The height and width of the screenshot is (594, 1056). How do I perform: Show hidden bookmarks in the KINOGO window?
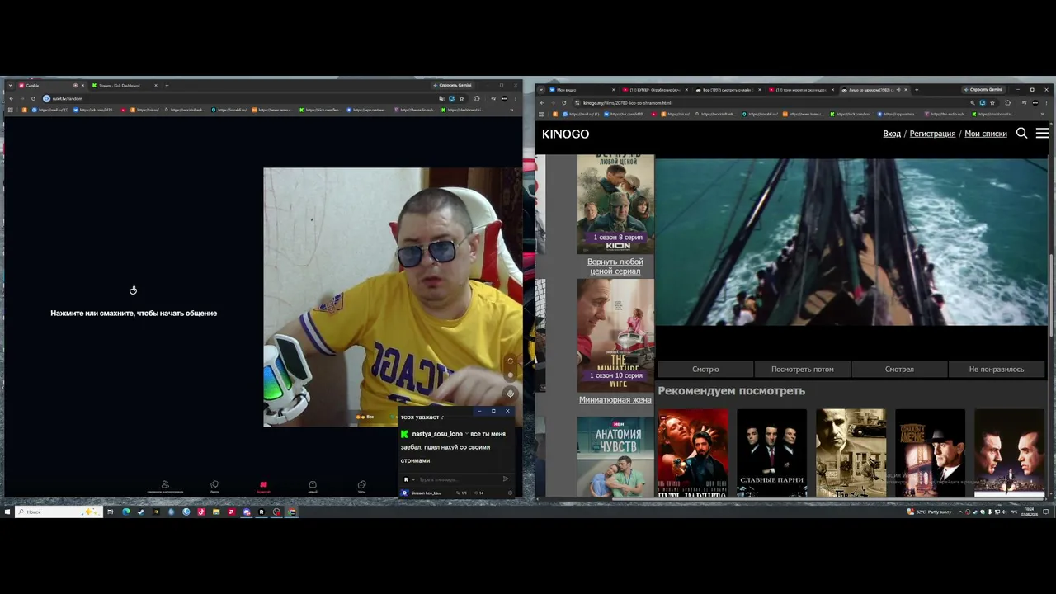(x=1042, y=114)
